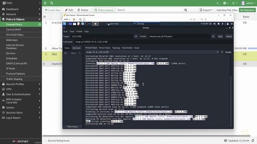Open the Zenmap Profile menu
Screen dimensions: 257x144
79,32
